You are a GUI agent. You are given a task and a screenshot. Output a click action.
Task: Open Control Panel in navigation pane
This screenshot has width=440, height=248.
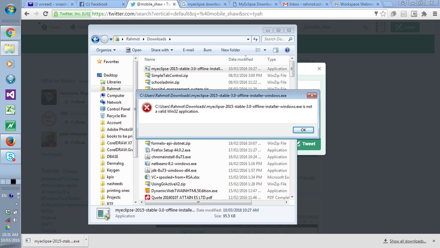[x=115, y=109]
